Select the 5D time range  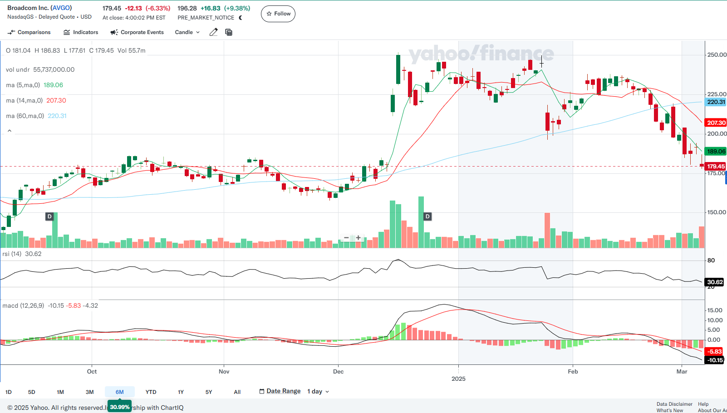(x=31, y=392)
